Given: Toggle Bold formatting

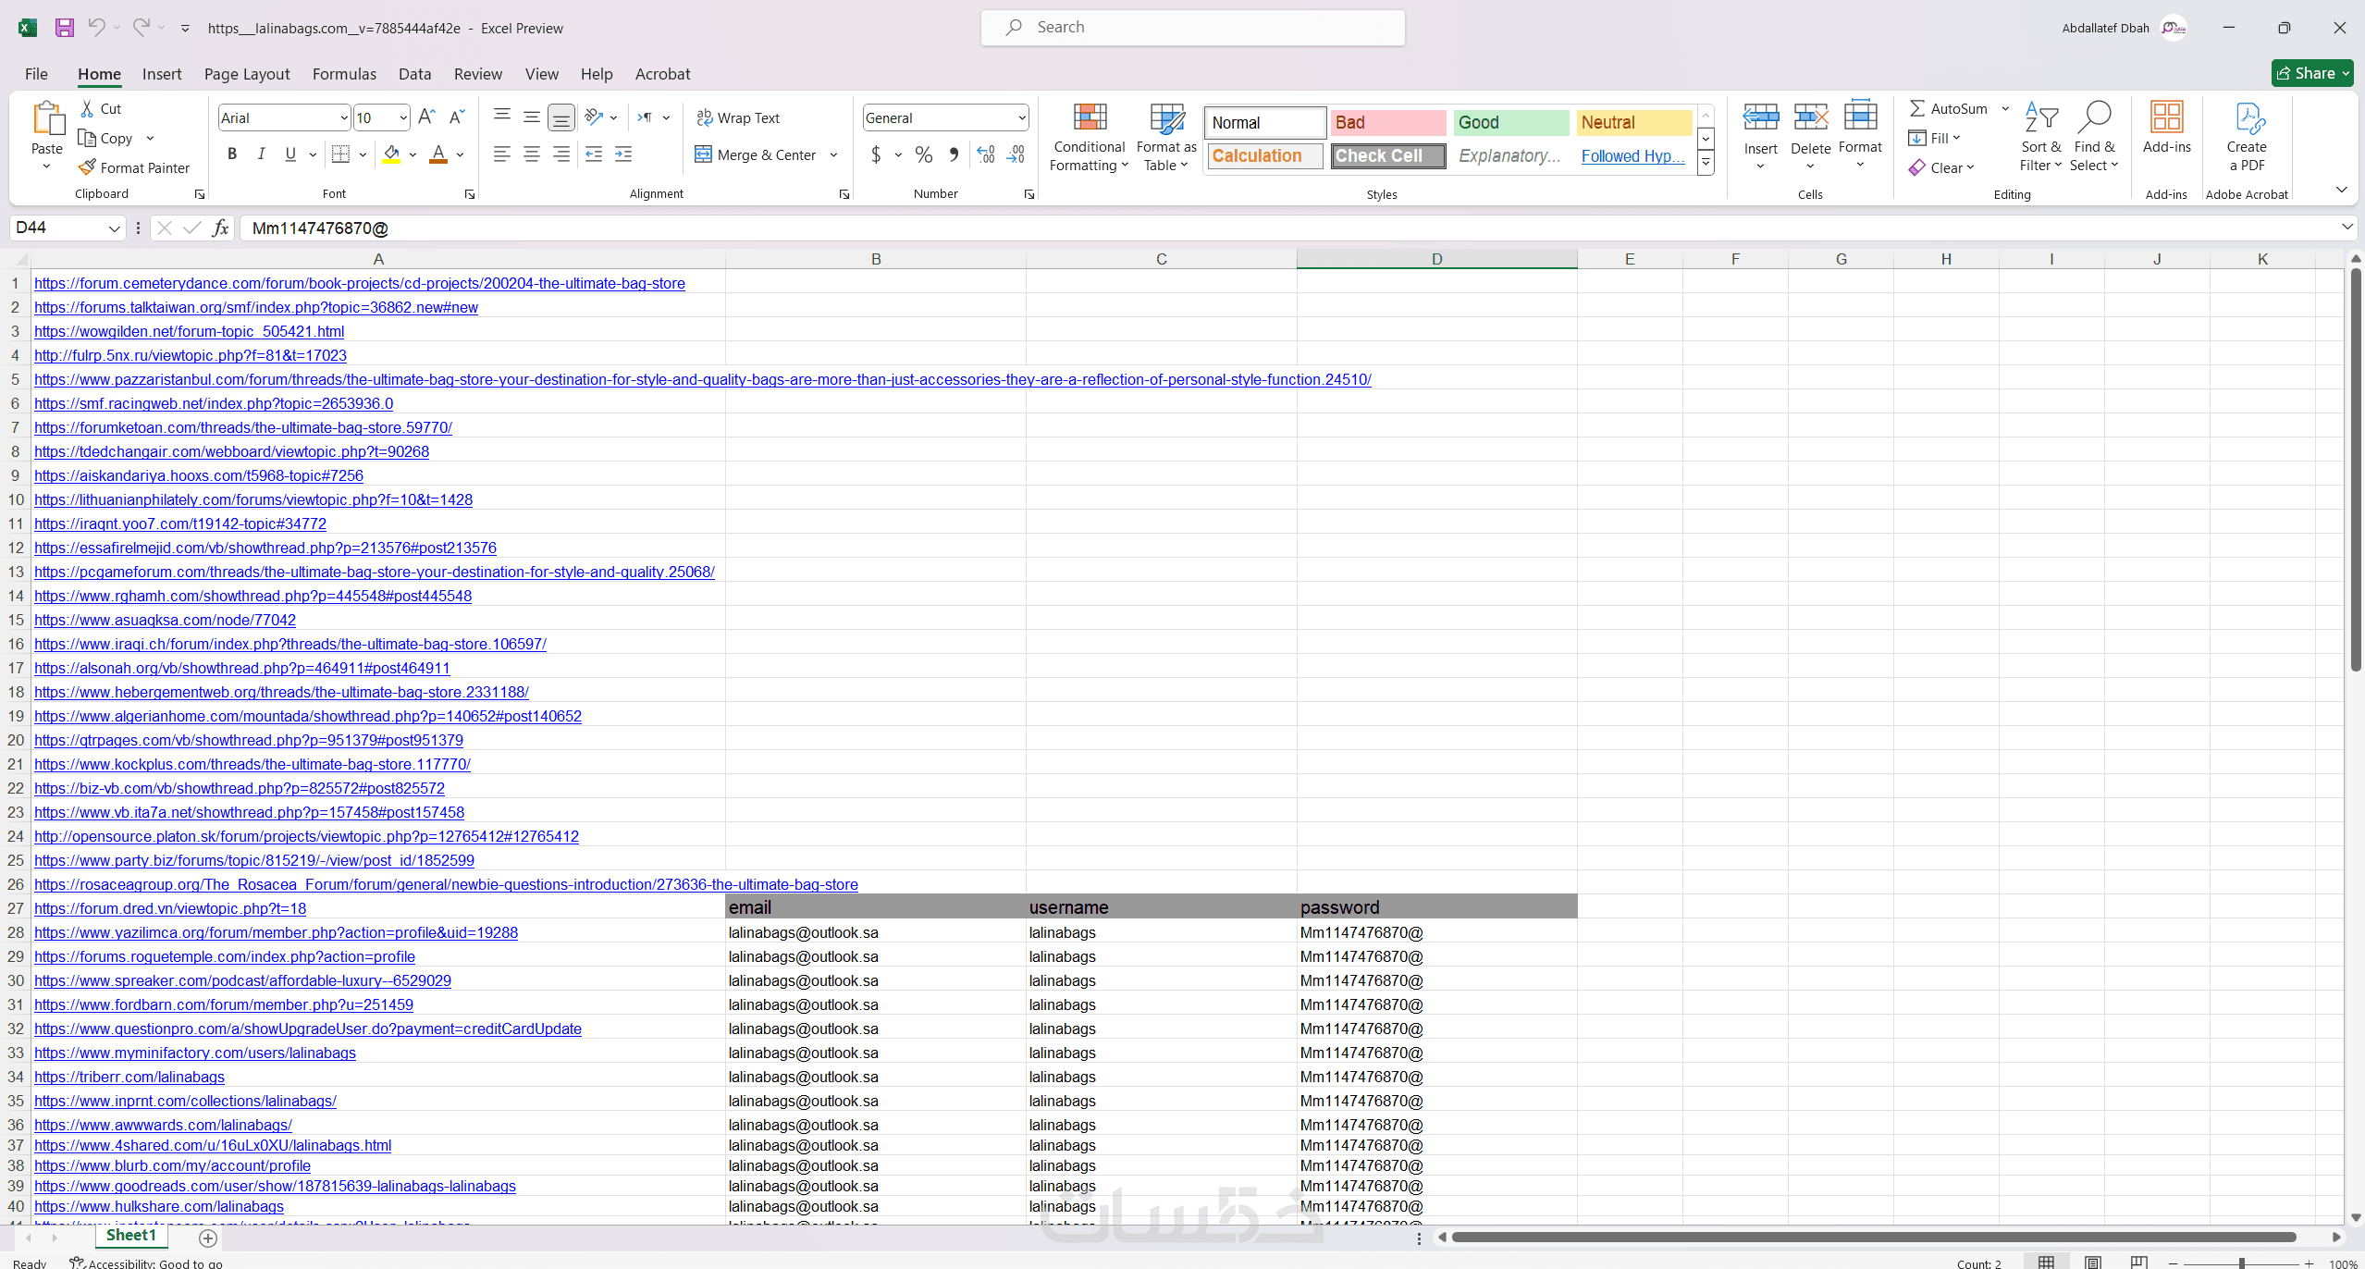Looking at the screenshot, I should (x=232, y=154).
